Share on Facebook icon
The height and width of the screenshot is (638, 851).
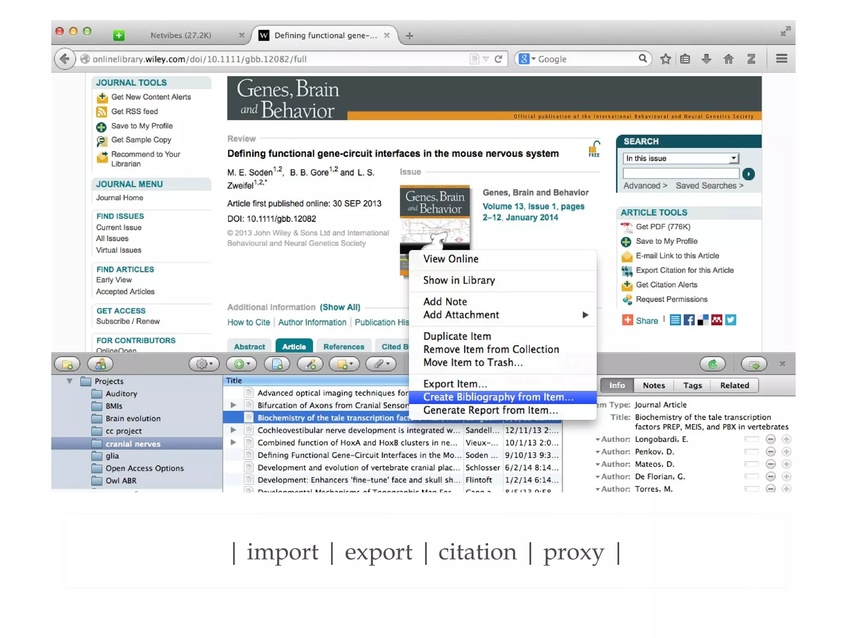pyautogui.click(x=689, y=320)
